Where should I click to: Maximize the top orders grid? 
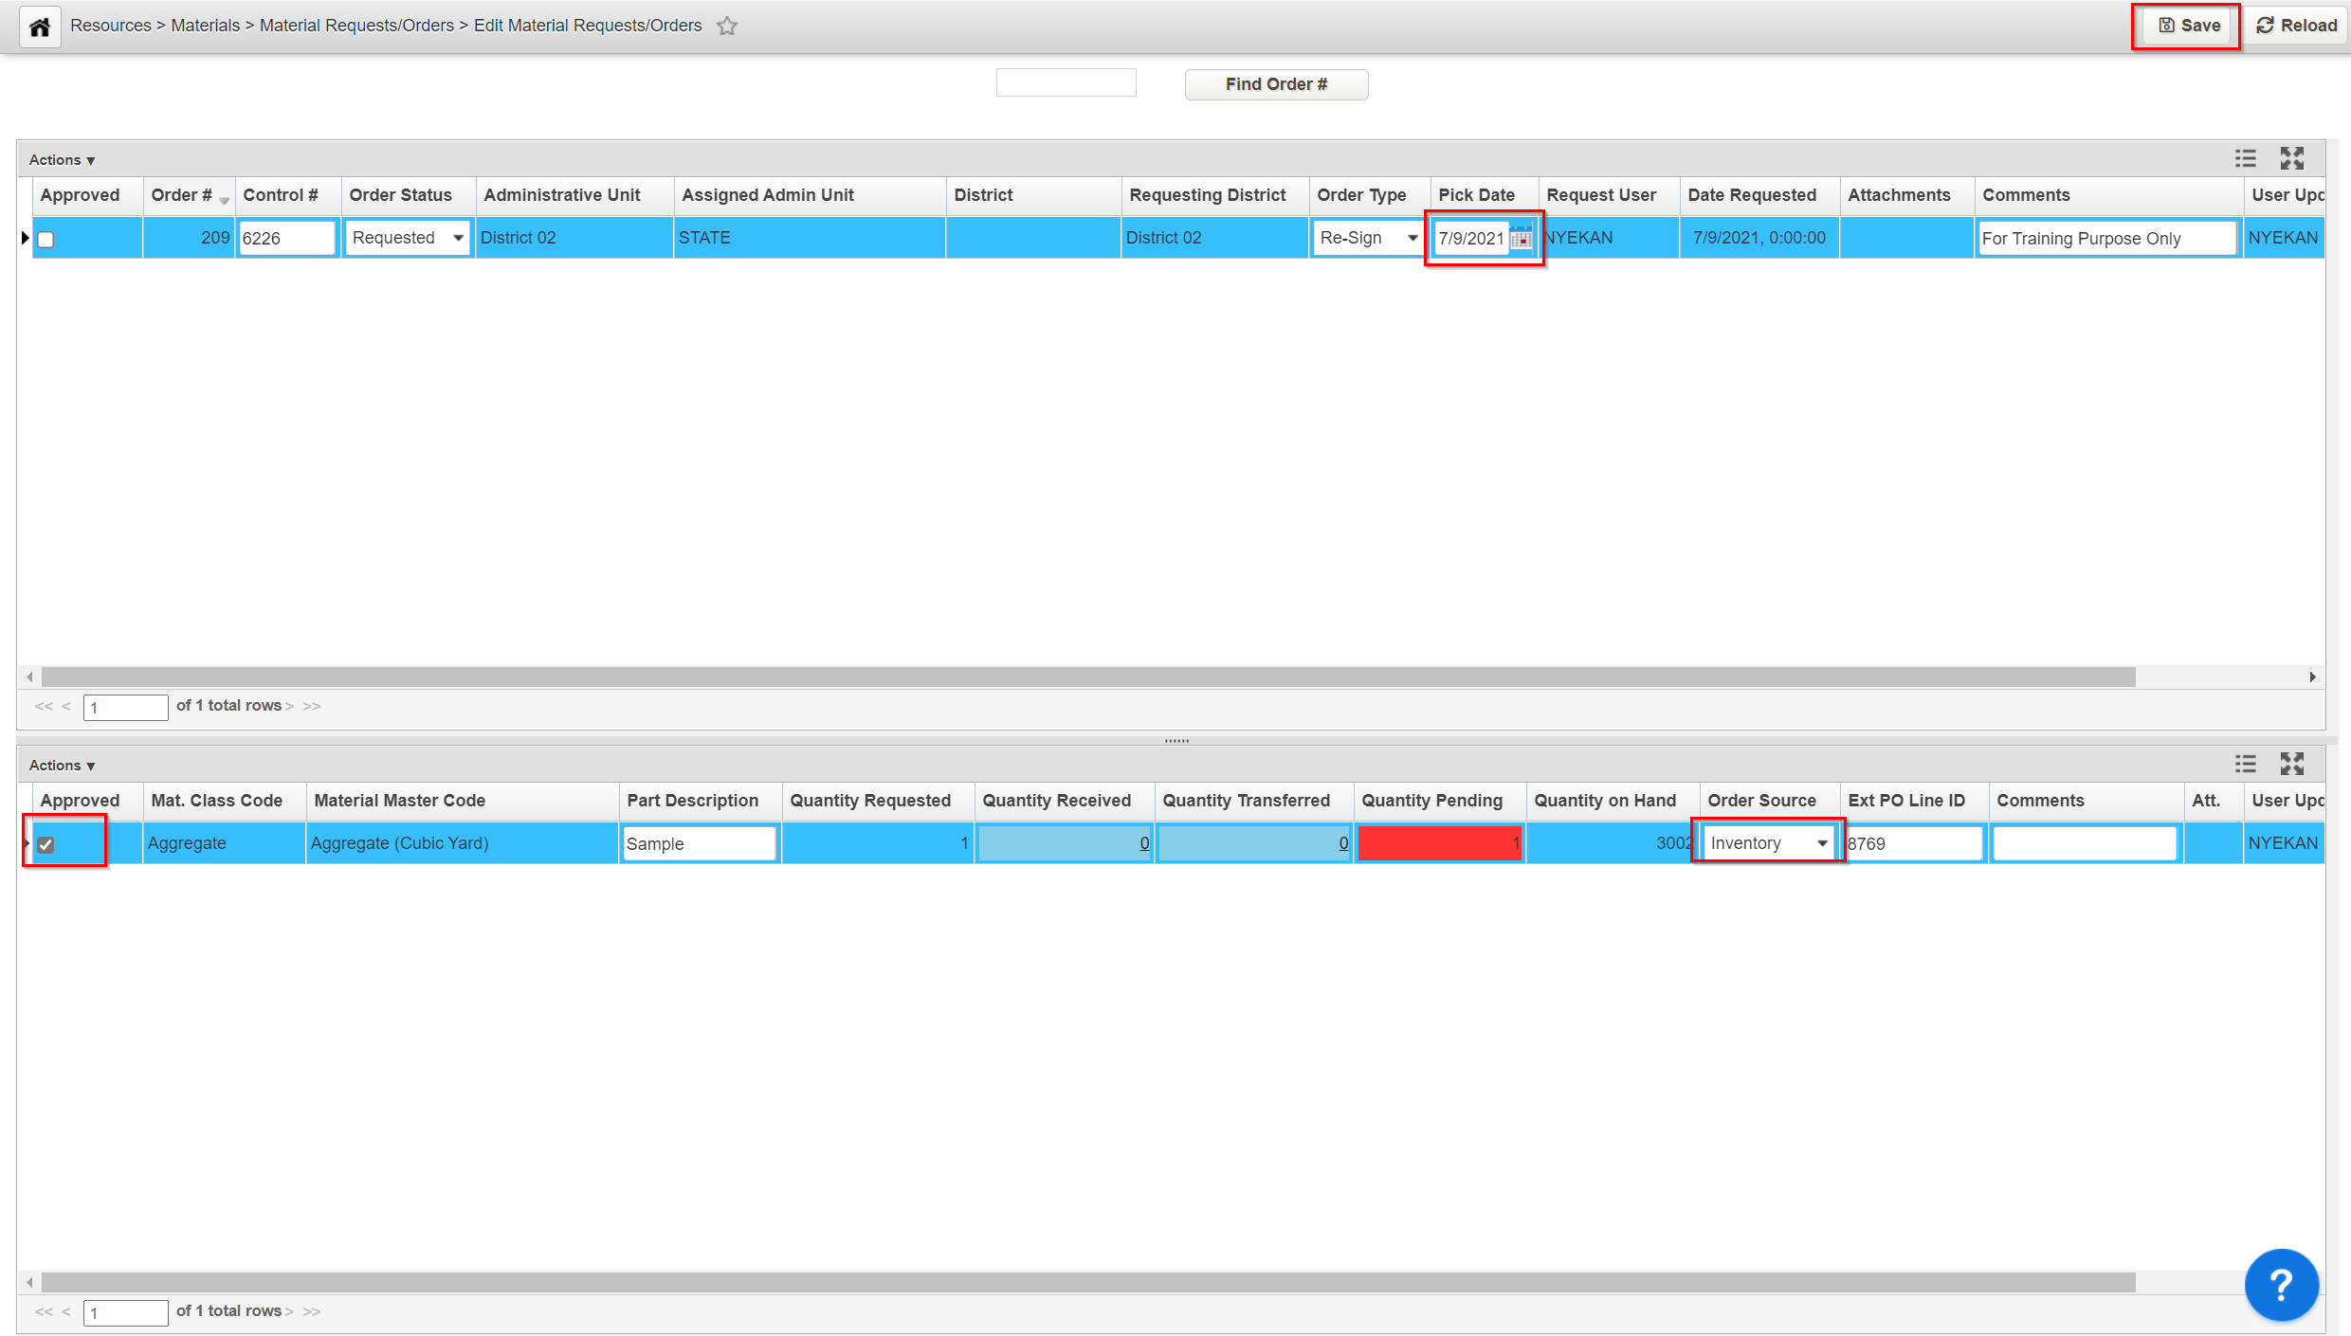2291,158
